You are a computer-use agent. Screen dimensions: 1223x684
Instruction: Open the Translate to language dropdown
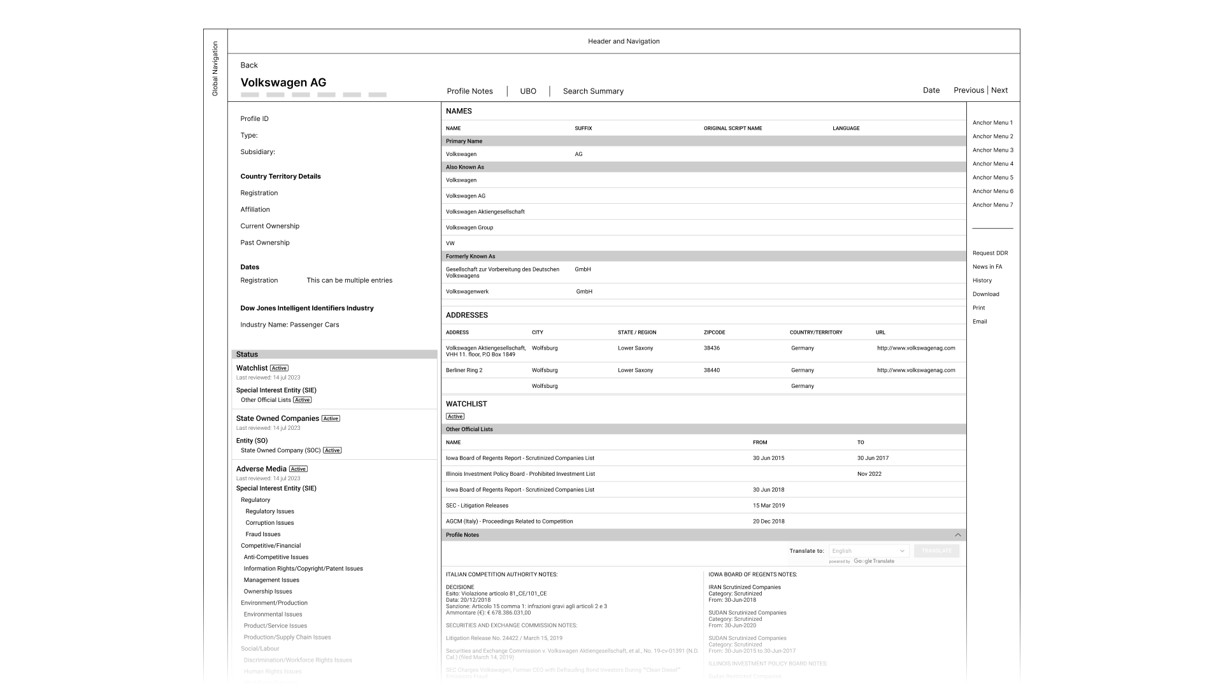pos(868,551)
